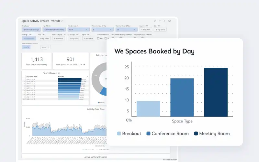Open the three-dot dashboard actions menu
Viewport: 259px width, 162px height.
click(164, 21)
